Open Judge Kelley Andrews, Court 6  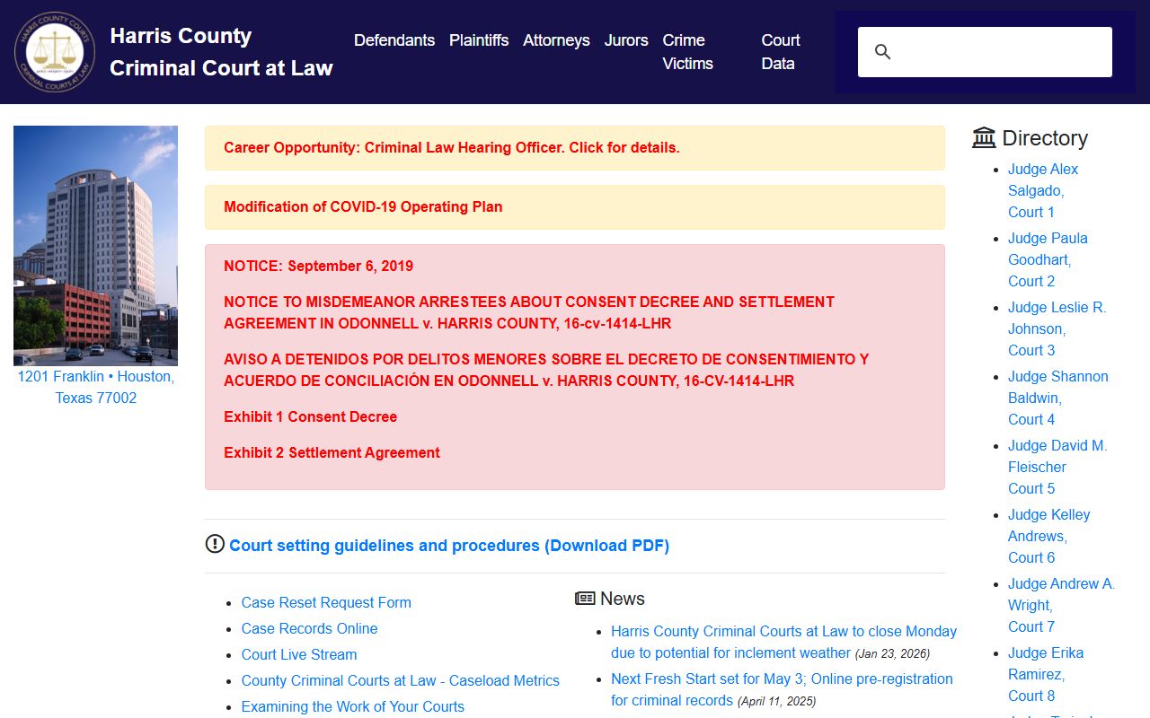point(1048,537)
